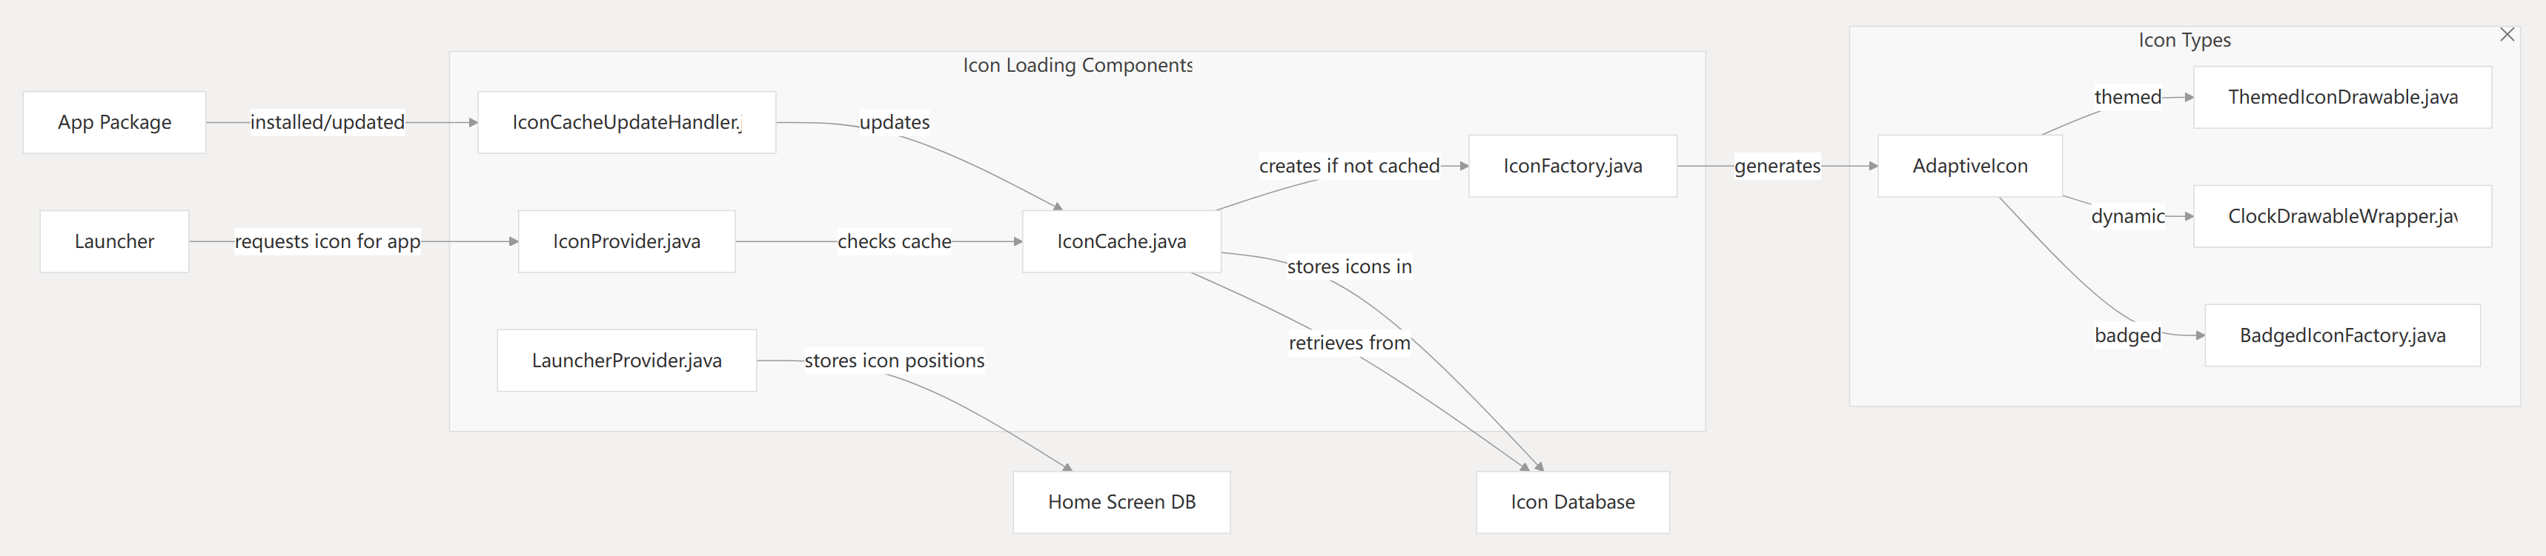Click the Home Screen DB node

coord(1121,503)
